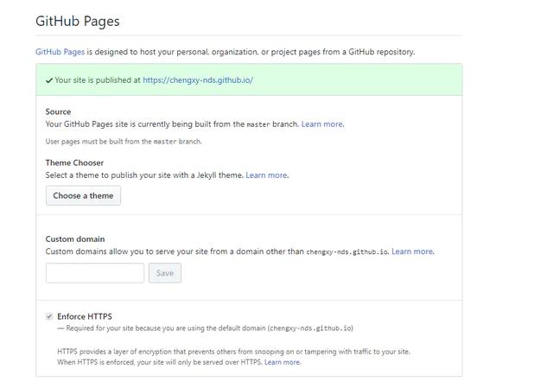The height and width of the screenshot is (388, 553).
Task: Click the GitHub Pages section heading
Action: coord(78,21)
